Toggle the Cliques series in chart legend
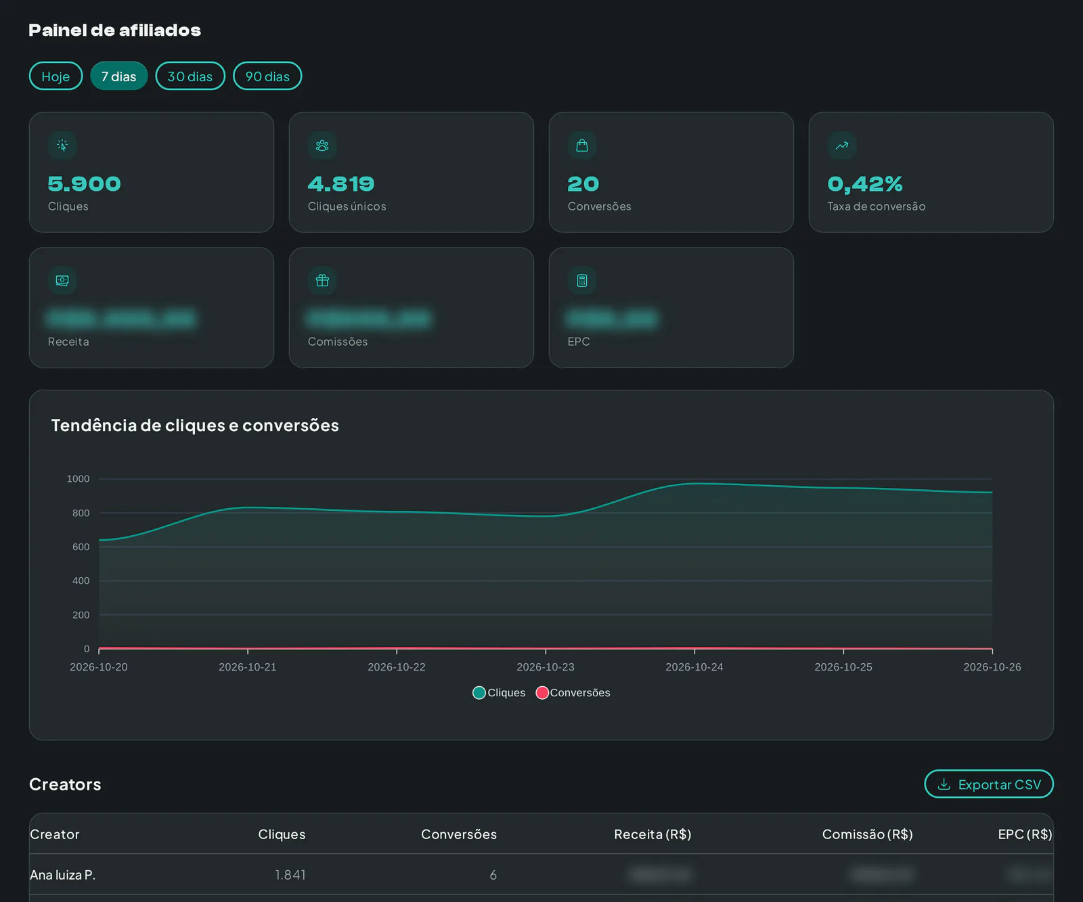 tap(499, 693)
